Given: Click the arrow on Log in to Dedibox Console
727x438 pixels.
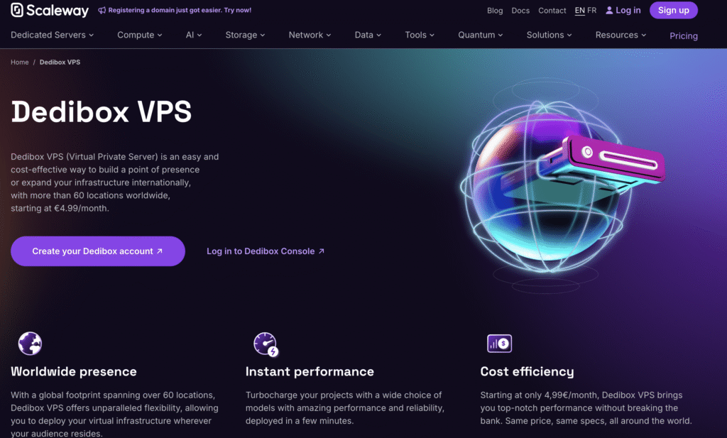Looking at the screenshot, I should coord(319,251).
